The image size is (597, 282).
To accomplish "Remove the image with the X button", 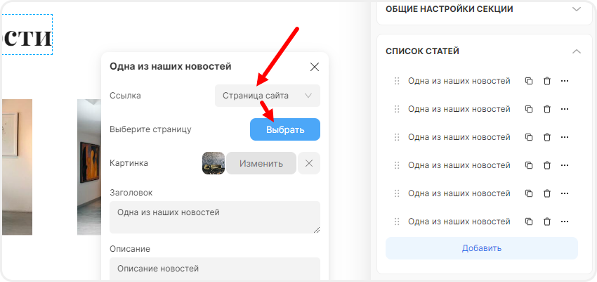I will coord(309,163).
